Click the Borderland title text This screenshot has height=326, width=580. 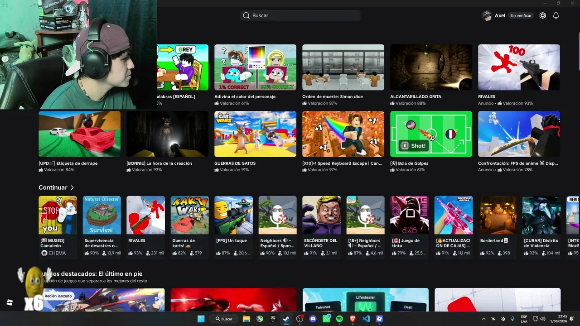[x=494, y=240]
